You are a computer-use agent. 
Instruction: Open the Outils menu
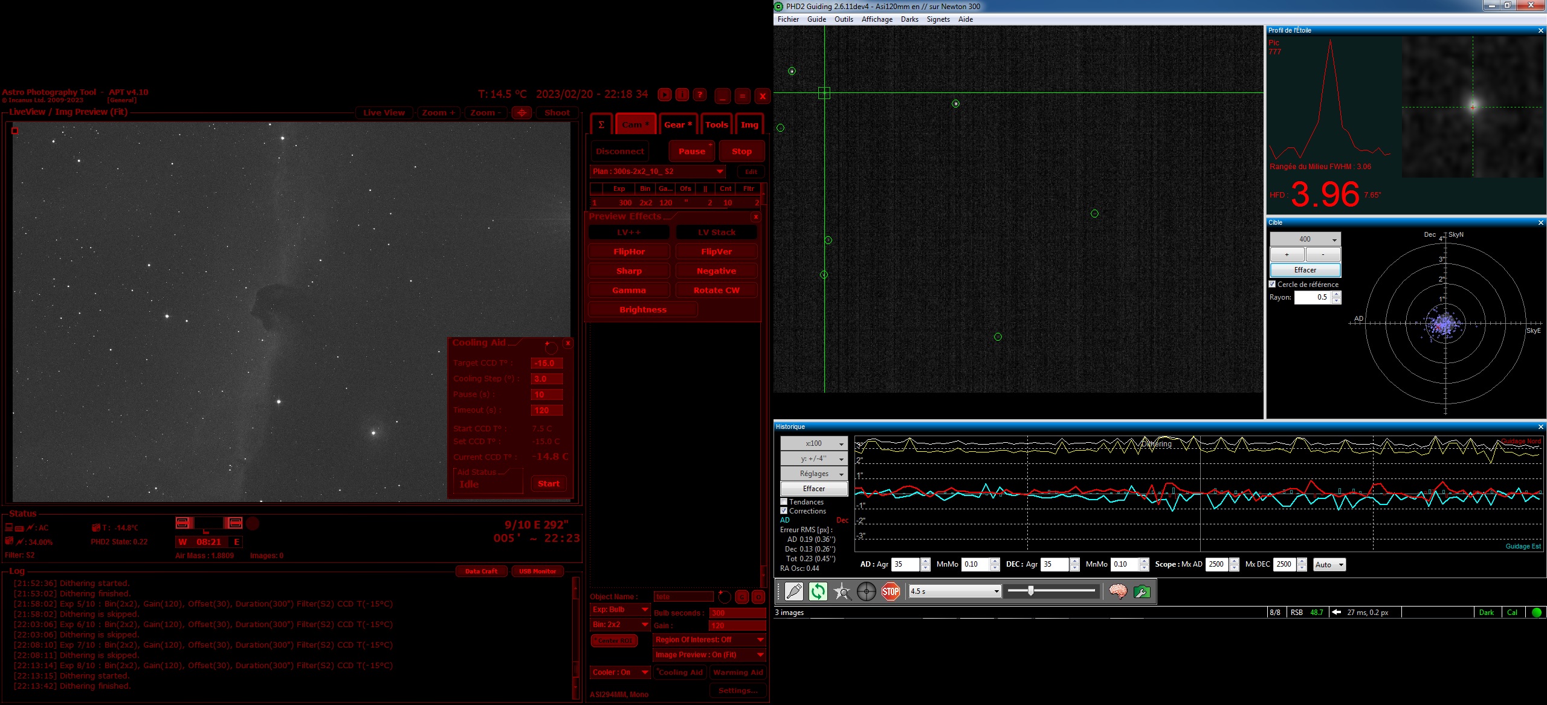844,19
